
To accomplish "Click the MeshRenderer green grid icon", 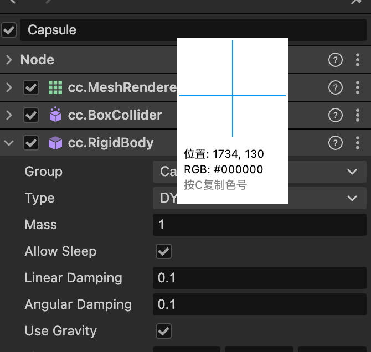I will click(x=55, y=87).
